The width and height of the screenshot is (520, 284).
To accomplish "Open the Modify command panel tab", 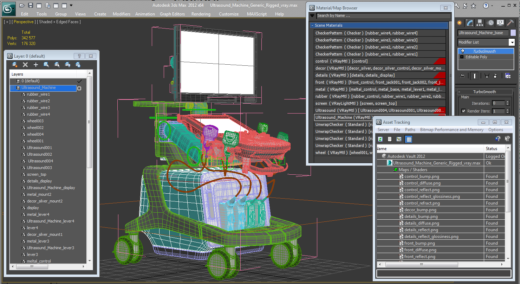I will tap(470, 23).
